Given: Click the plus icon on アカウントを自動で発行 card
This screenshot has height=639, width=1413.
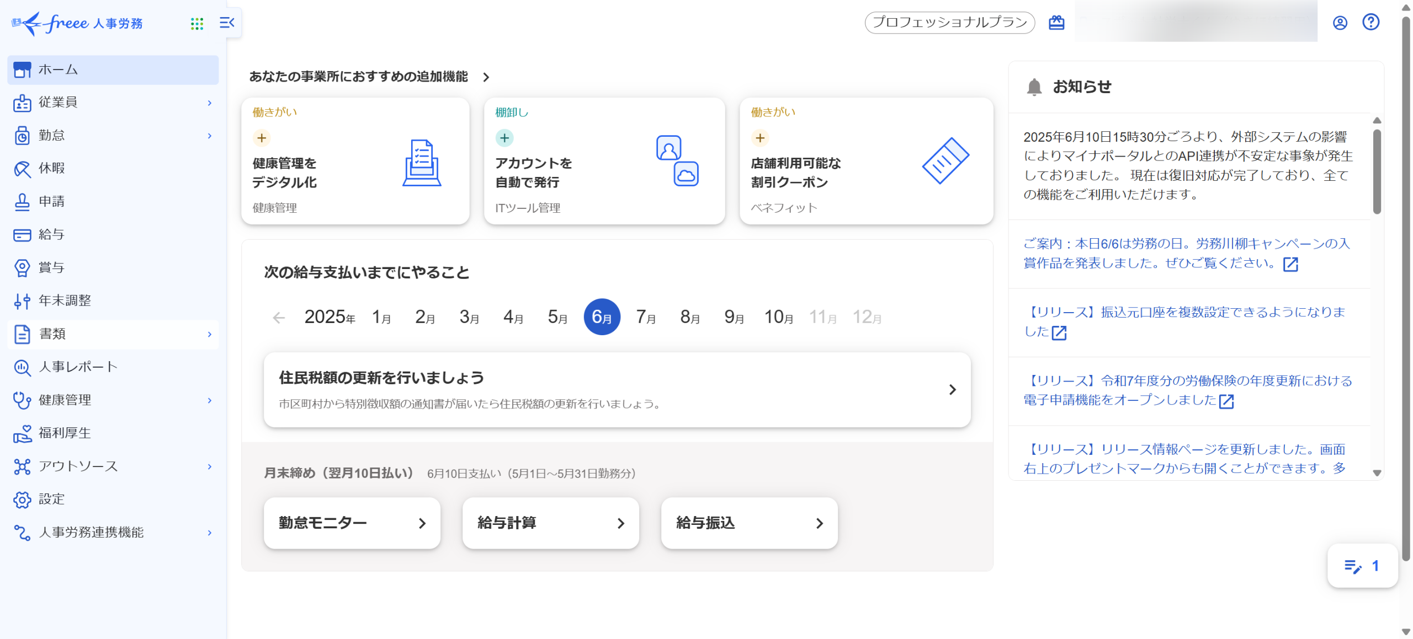Looking at the screenshot, I should (504, 138).
